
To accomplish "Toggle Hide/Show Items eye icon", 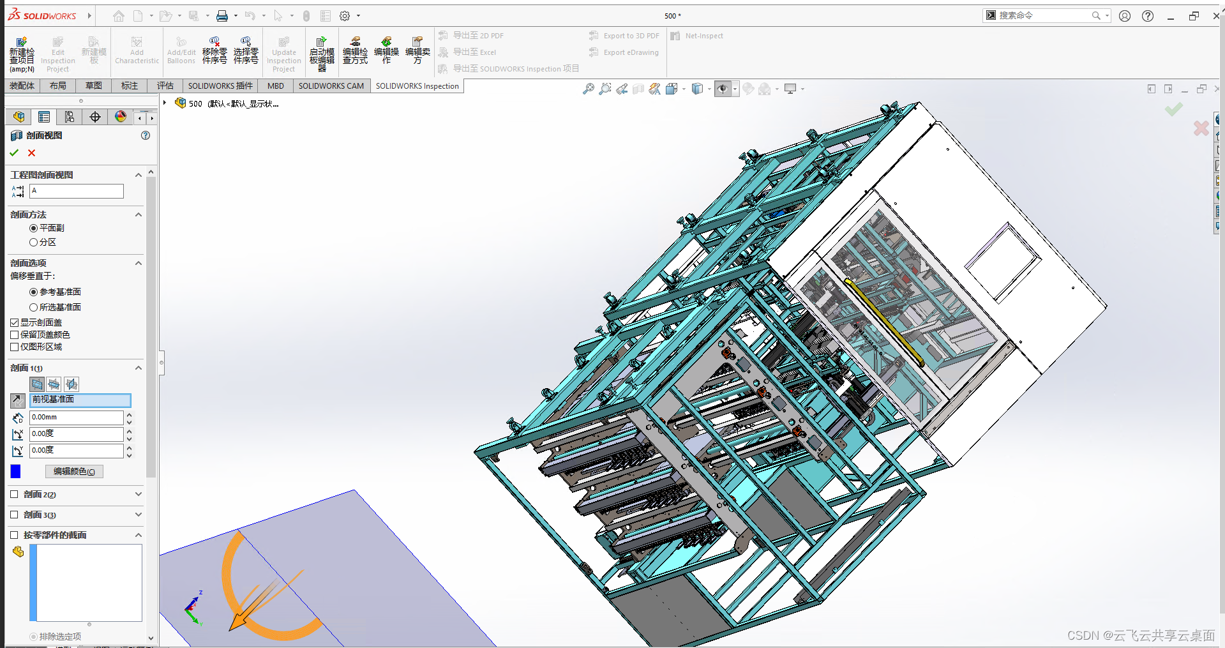I will [723, 89].
